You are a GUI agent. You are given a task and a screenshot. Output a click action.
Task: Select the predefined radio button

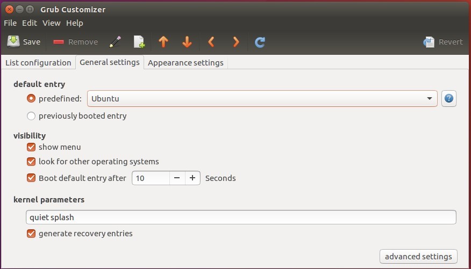pos(31,98)
